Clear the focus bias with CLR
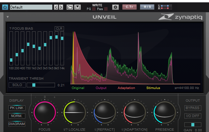The height and width of the screenshot is (132, 209). tap(59, 29)
